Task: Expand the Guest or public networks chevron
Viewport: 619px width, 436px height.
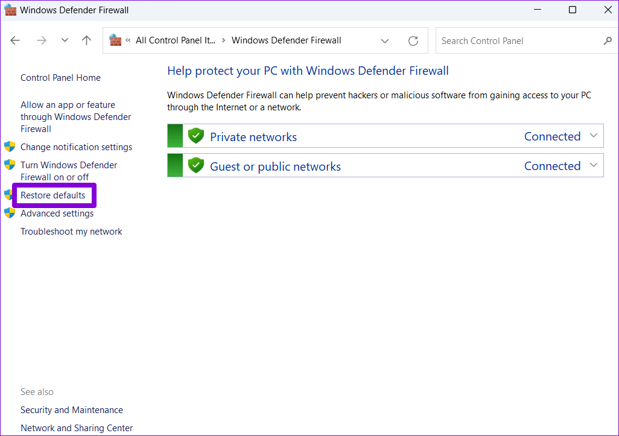Action: tap(594, 165)
